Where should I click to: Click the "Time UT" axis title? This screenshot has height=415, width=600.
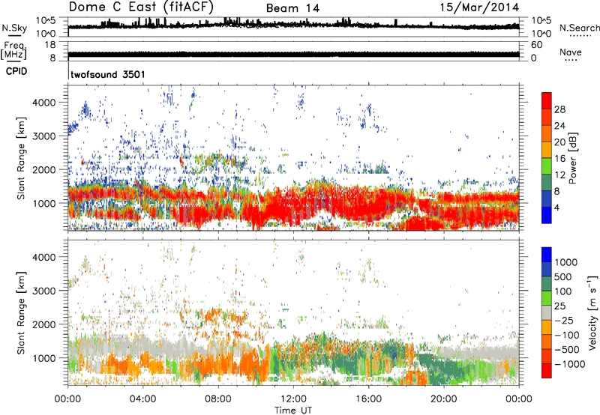click(293, 411)
